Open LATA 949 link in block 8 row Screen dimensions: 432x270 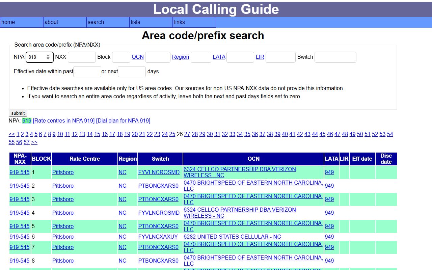coord(329,261)
